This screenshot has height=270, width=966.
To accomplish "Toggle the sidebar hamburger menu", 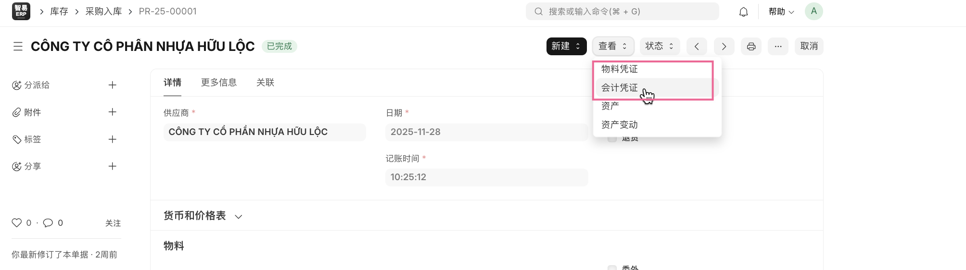I will [x=18, y=46].
